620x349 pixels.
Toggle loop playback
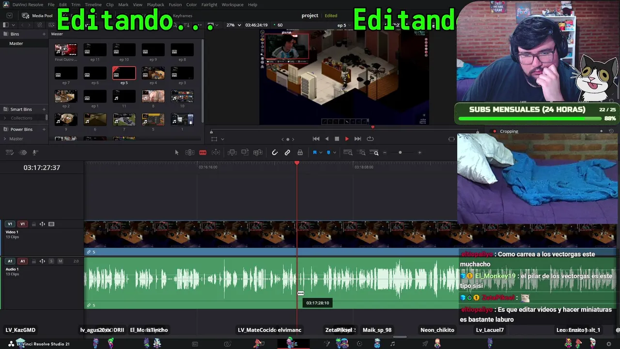tap(370, 139)
